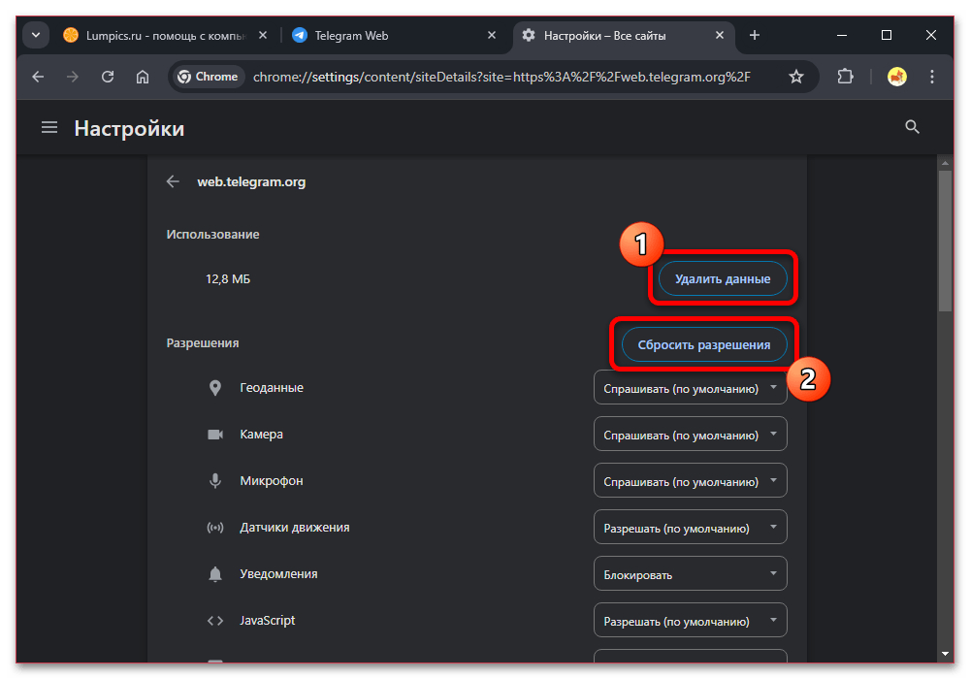This screenshot has height=679, width=970.
Task: Open the Chrome profile avatar
Action: click(897, 77)
